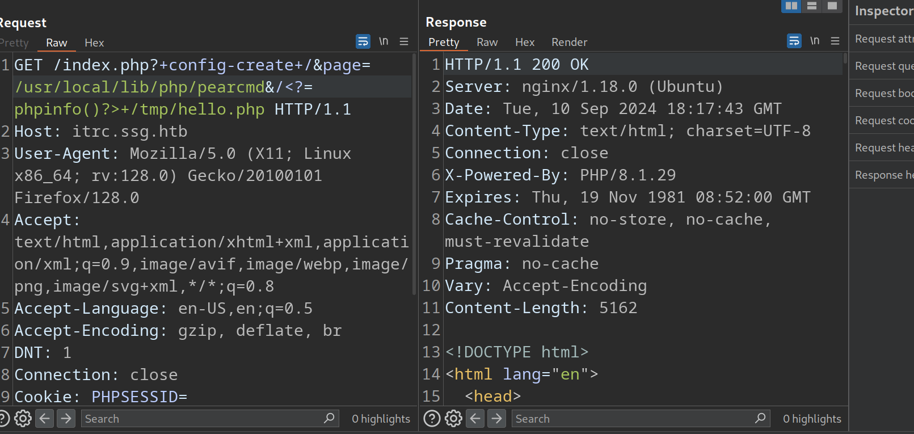The height and width of the screenshot is (434, 914).
Task: Open Request panel hamburger options menu
Action: (404, 41)
